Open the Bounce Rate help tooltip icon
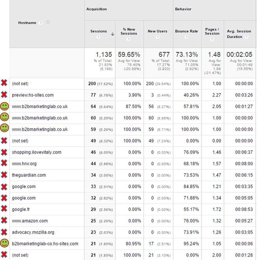The image size is (257, 260). pyautogui.click(x=187, y=37)
